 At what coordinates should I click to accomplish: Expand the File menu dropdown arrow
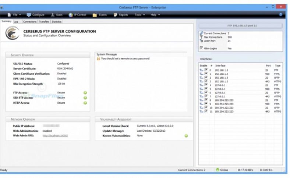20,15
